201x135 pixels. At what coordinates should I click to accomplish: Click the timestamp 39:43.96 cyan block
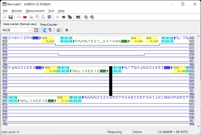tap(63, 70)
